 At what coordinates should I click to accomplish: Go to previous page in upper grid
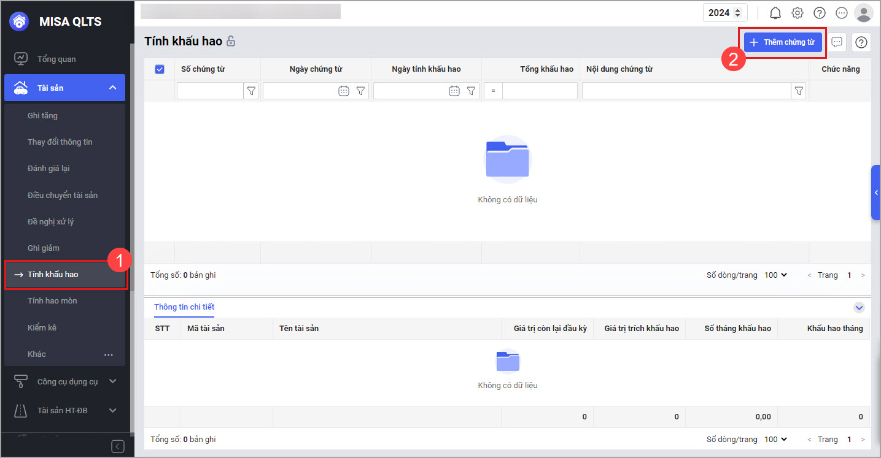(x=809, y=275)
